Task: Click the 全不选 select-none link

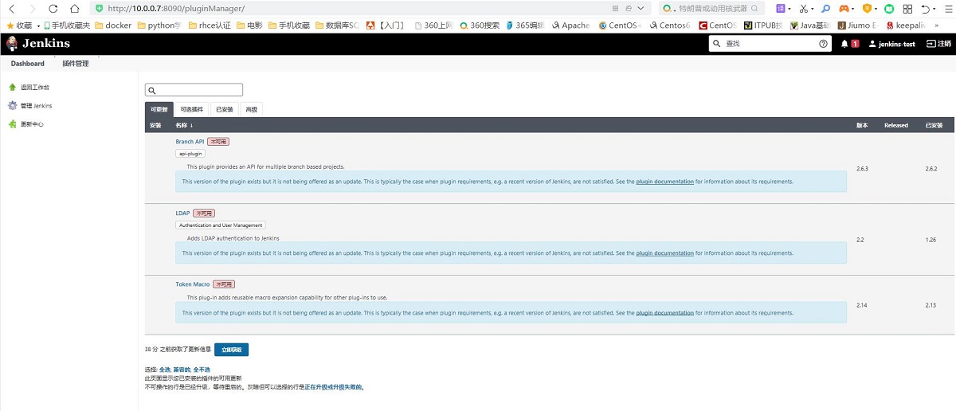Action: point(201,370)
